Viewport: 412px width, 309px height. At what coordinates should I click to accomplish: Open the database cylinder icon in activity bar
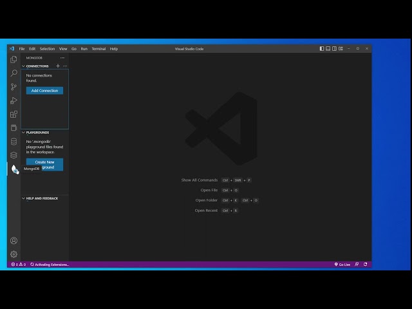[14, 142]
